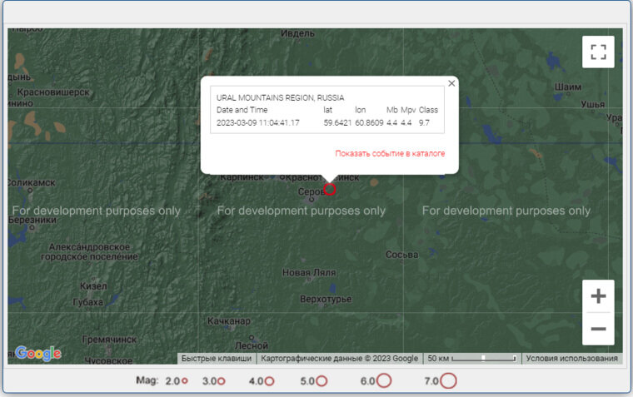This screenshot has width=633, height=397.
Task: Click the Сосьва town label
Action: click(x=401, y=255)
